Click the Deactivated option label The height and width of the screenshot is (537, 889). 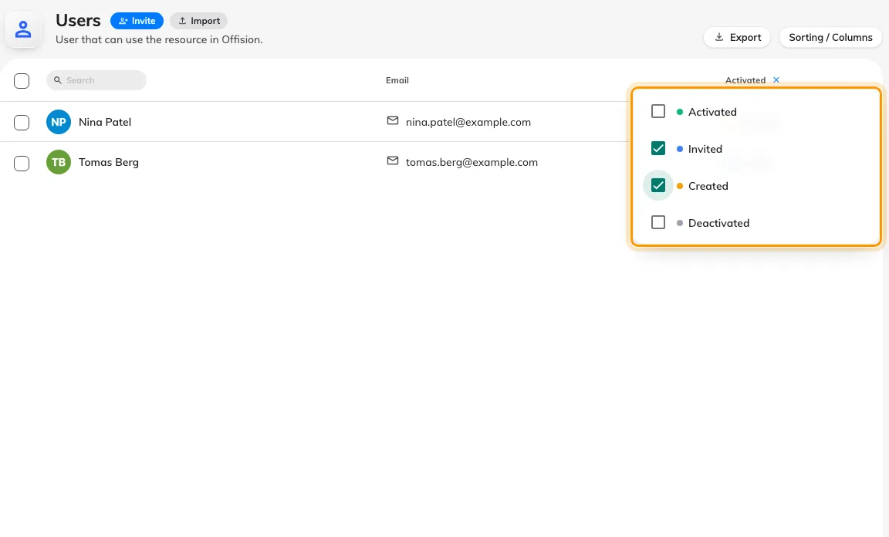coord(718,223)
